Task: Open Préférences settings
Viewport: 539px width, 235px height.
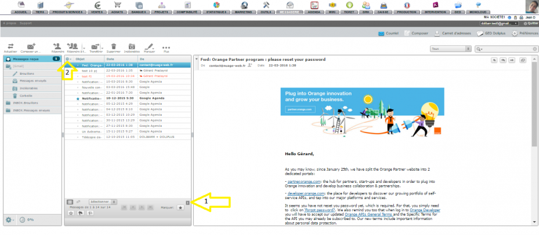Action: [x=525, y=33]
